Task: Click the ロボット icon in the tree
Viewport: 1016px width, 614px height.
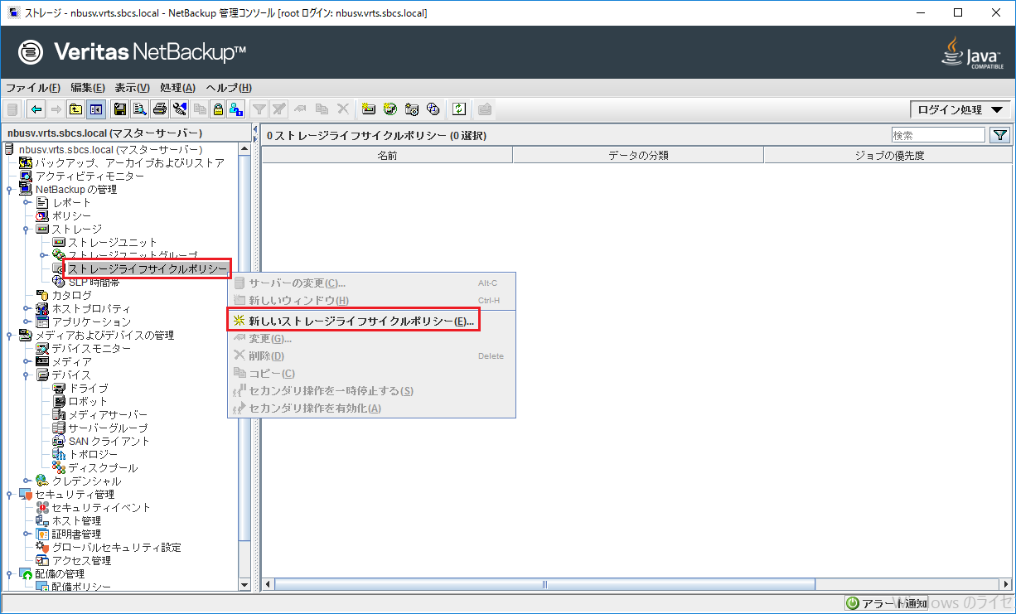Action: point(59,402)
